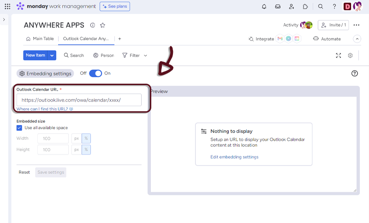Open the New Item dropdown arrow
This screenshot has width=369, height=223.
pos(52,55)
